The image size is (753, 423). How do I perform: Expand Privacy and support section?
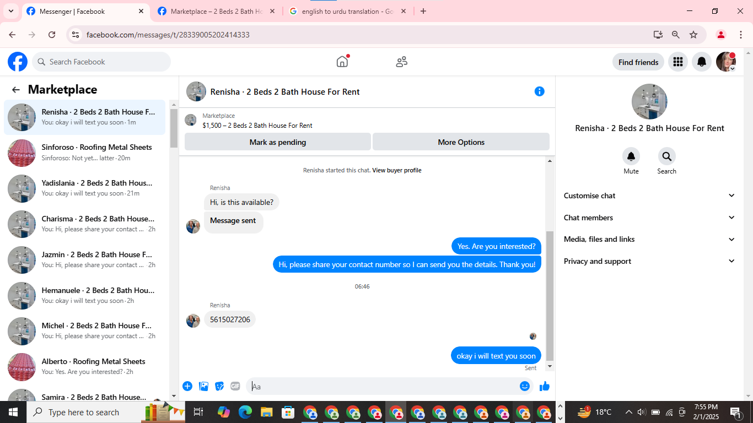tap(649, 261)
